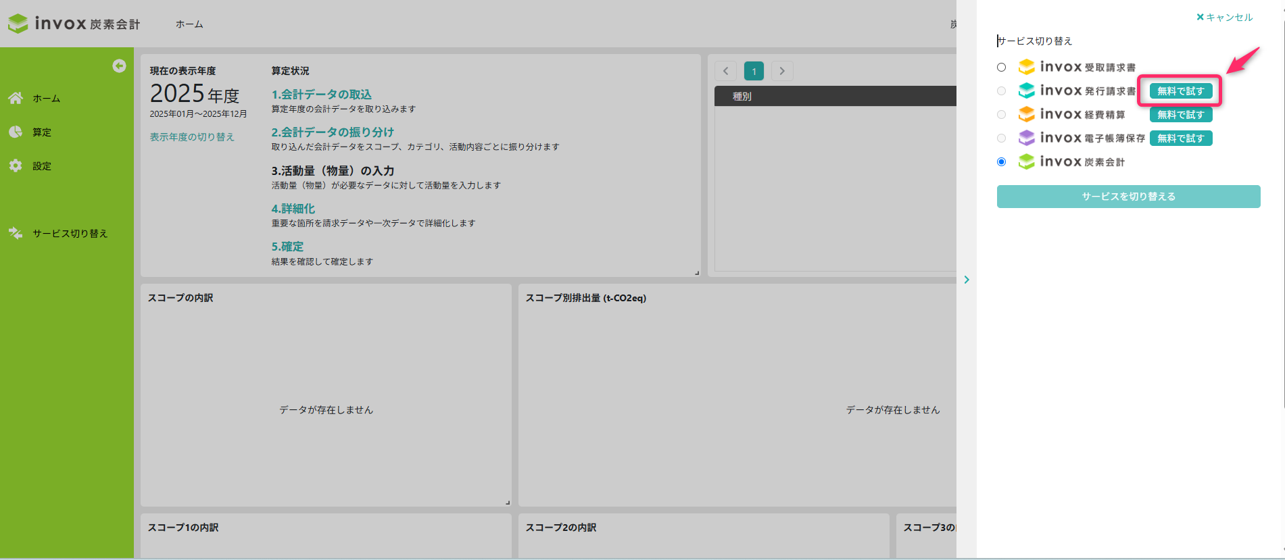Go to previous page with left chevron
Image resolution: width=1285 pixels, height=560 pixels.
pyautogui.click(x=725, y=71)
